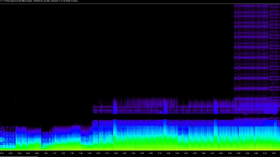
Task: Click the 4:20 time marker
Action: pos(221,153)
